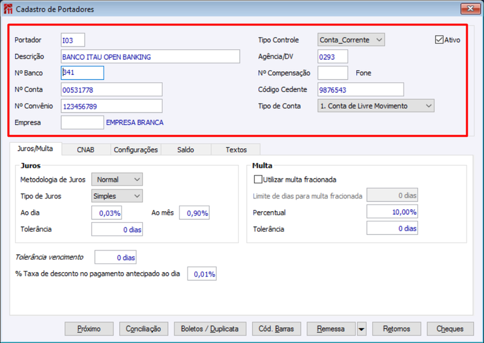This screenshot has height=343, width=484.
Task: Switch to the Textos tab
Action: click(236, 150)
